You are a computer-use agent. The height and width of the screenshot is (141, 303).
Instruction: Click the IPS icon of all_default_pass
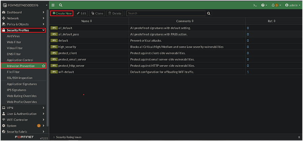coord(54,34)
